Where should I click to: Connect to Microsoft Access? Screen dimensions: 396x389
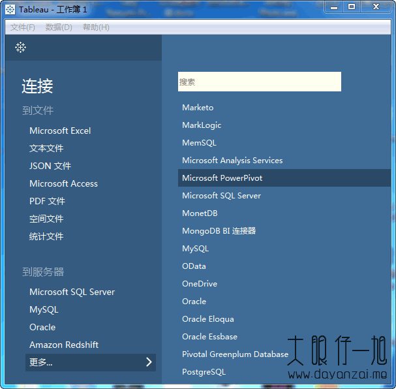63,183
